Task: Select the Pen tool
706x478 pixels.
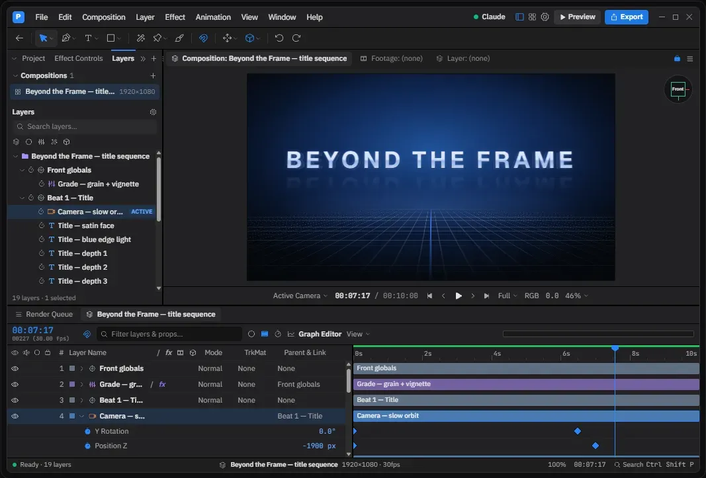Action: (x=66, y=38)
